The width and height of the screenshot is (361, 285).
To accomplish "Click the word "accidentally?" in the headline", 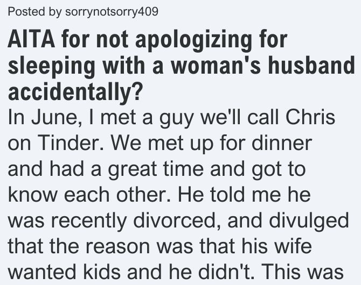I will tap(74, 91).
